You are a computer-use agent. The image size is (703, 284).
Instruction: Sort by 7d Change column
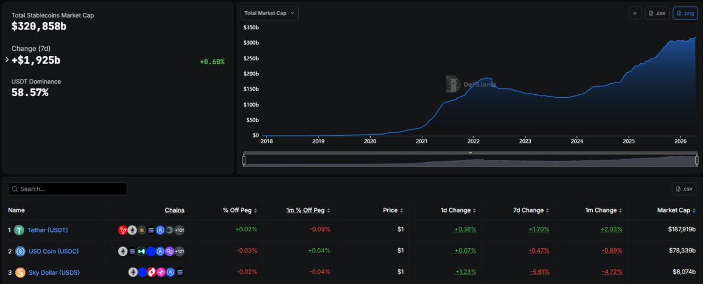(532, 210)
